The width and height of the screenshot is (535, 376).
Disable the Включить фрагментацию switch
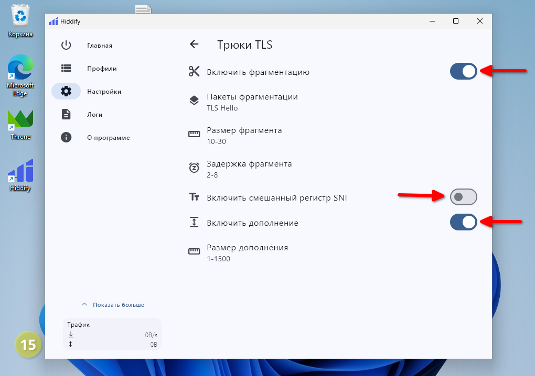click(463, 71)
